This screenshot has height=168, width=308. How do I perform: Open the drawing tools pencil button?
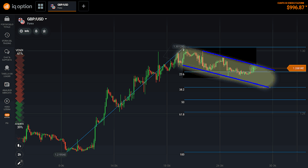click(x=19, y=162)
